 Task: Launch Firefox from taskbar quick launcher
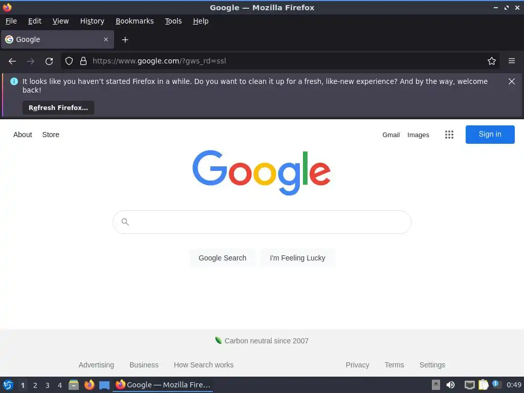[89, 385]
